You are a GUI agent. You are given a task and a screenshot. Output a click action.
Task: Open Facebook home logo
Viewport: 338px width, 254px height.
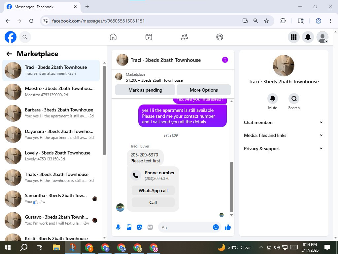pos(11,37)
